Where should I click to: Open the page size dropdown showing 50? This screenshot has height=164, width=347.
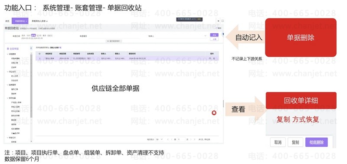tap(159, 139)
